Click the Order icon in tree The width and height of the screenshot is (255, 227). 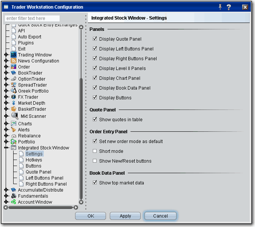point(14,67)
